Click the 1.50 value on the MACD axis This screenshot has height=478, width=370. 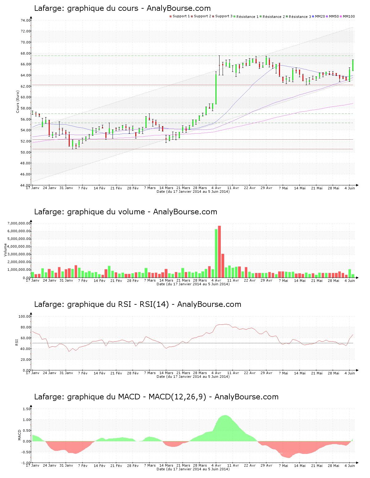pyautogui.click(x=27, y=409)
